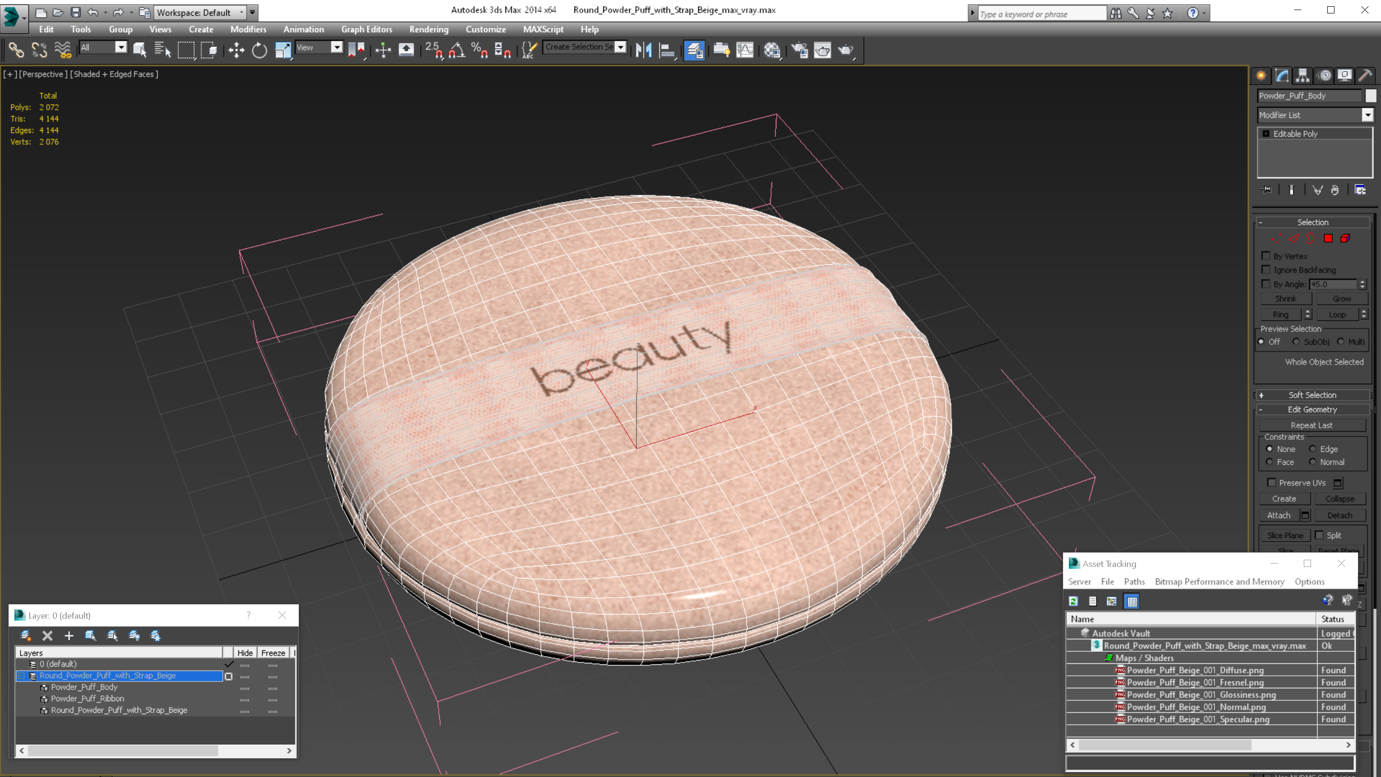Open the Select by Name dialog
This screenshot has width=1381, height=777.
[x=162, y=50]
